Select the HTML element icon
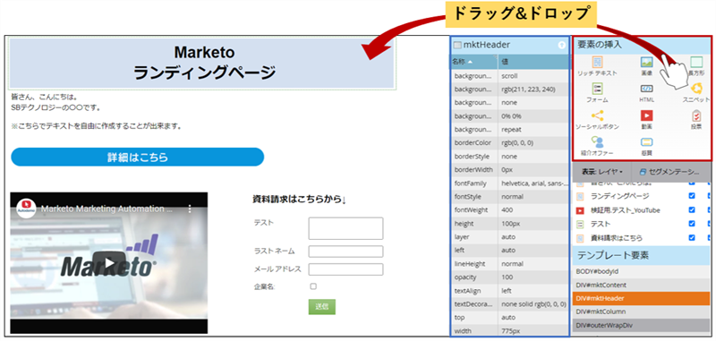The height and width of the screenshot is (341, 716). click(x=646, y=89)
